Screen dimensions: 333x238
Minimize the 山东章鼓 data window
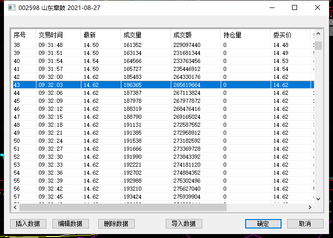click(272, 7)
